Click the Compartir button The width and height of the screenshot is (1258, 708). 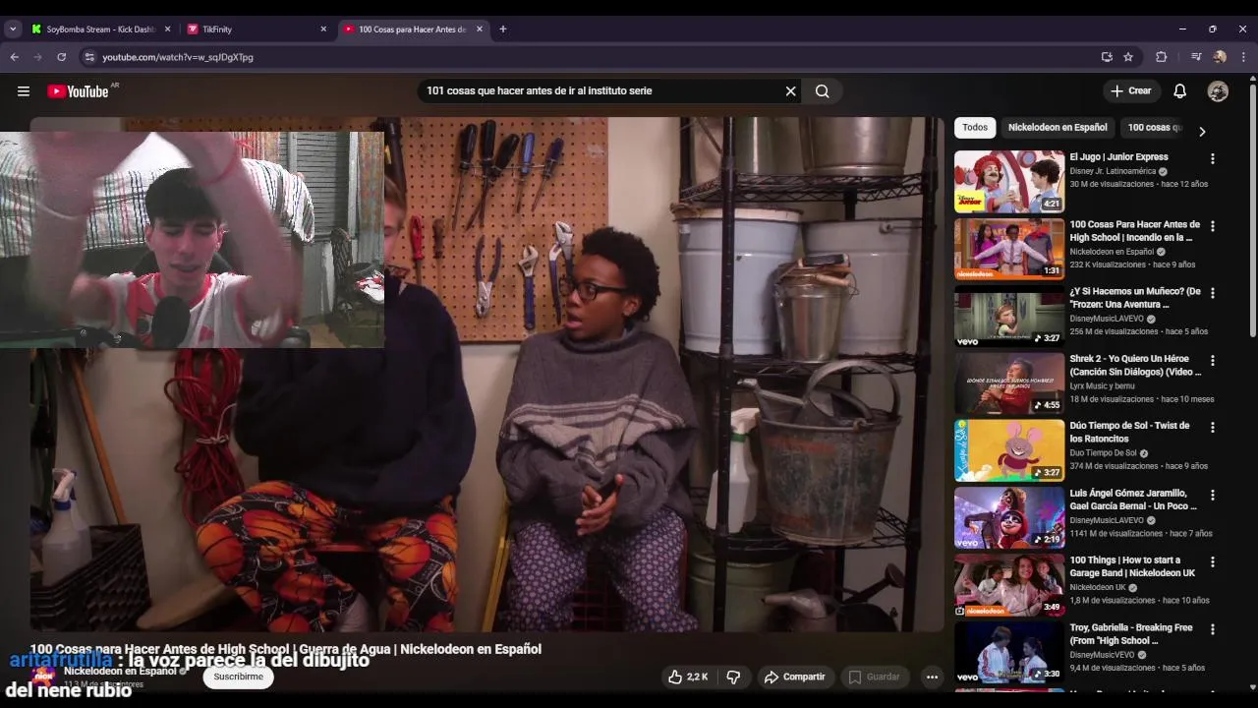pos(794,677)
